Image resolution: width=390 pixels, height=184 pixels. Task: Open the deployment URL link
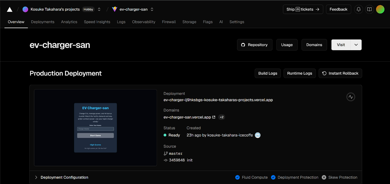[218, 100]
